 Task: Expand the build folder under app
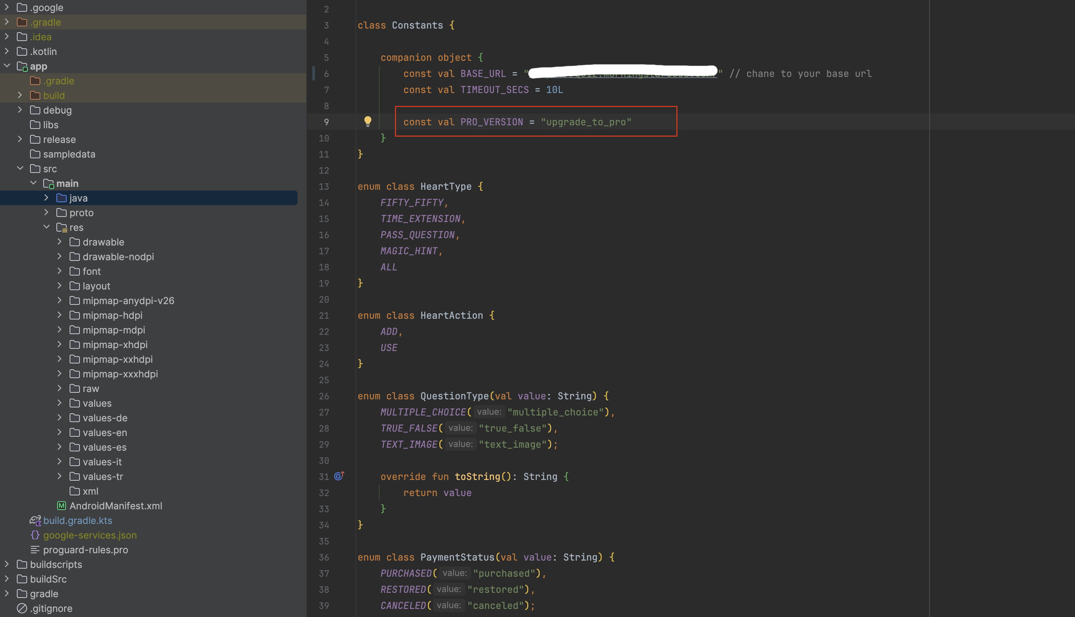point(20,95)
